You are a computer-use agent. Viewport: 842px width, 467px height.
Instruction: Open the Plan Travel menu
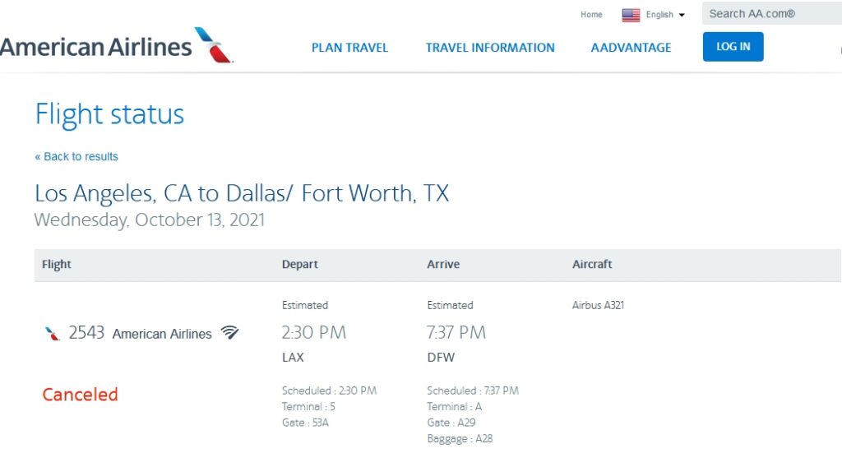[x=349, y=48]
